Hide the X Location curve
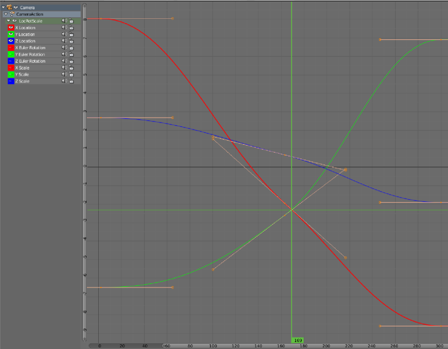The width and height of the screenshot is (448, 349). point(11,28)
